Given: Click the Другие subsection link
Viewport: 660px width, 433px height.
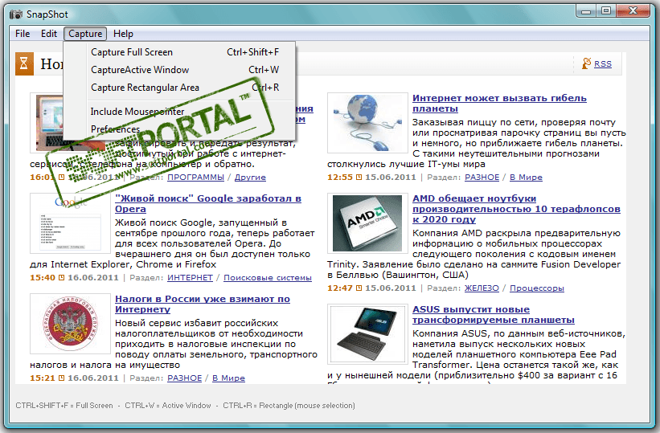Looking at the screenshot, I should 250,178.
